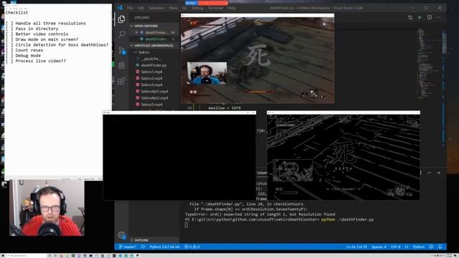Screen dimensions: 459x258
Task: Focus the terminal prompt cursor line
Action: pos(186,225)
